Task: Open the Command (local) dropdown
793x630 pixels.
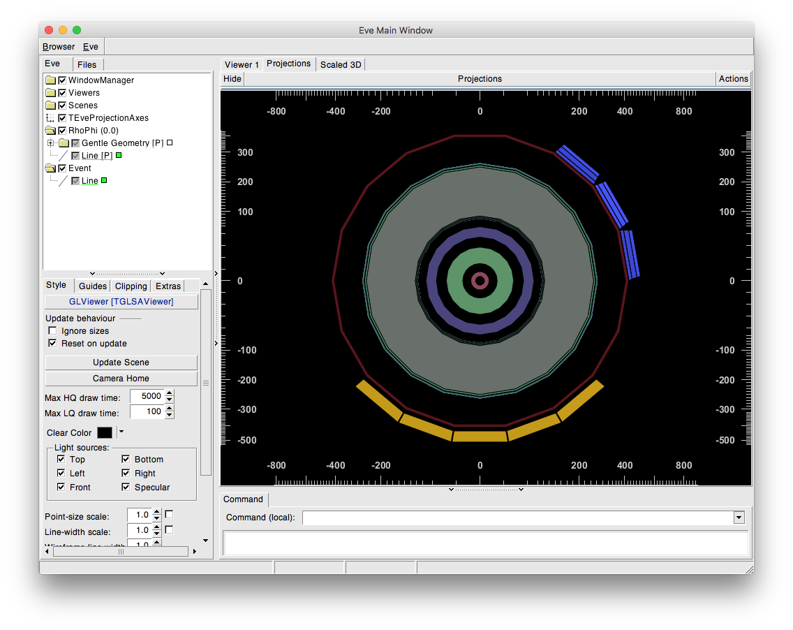Action: 739,518
